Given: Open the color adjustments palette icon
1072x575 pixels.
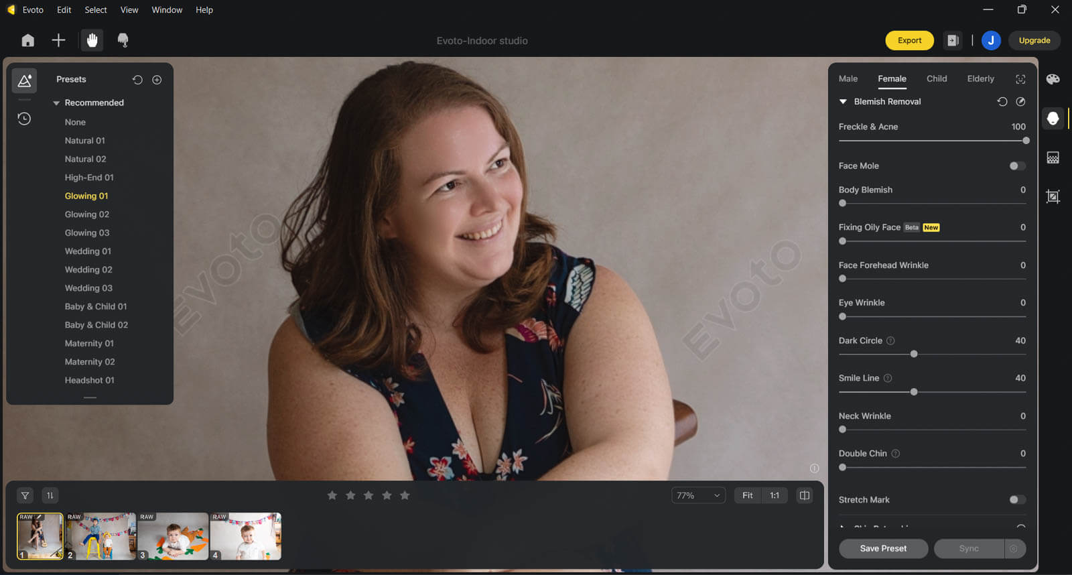Looking at the screenshot, I should click(x=1053, y=79).
